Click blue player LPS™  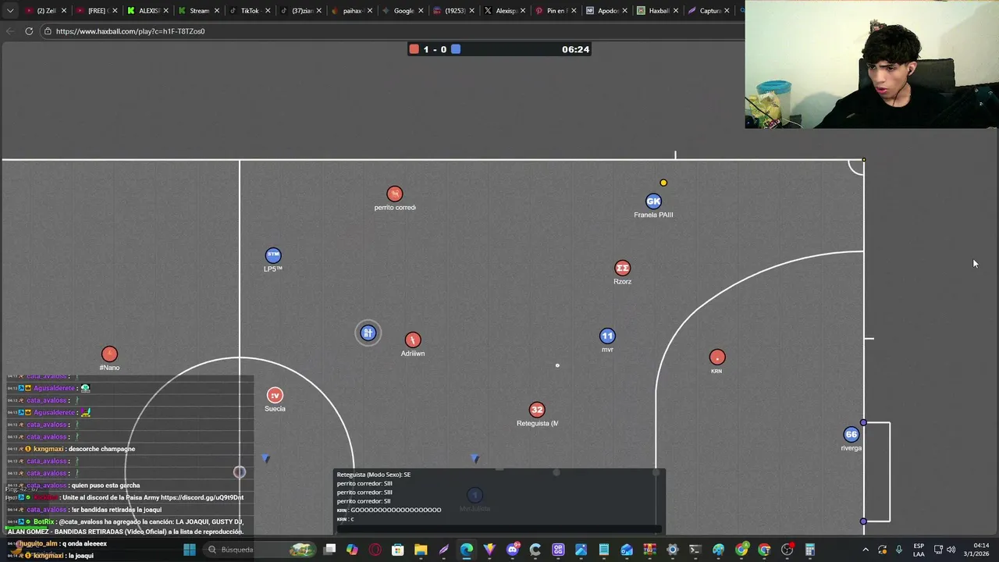273,255
